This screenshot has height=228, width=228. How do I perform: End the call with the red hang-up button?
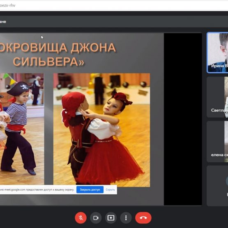(x=143, y=218)
